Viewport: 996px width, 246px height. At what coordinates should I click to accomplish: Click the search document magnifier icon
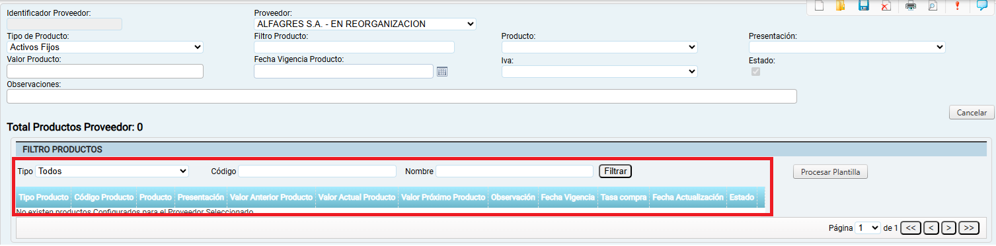[933, 6]
